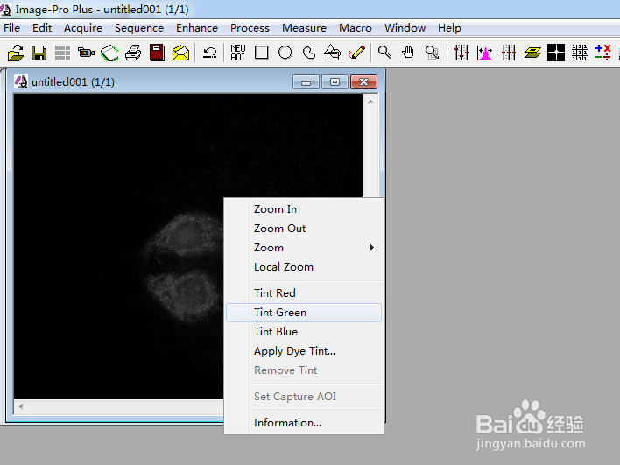Open file with the folder toolbar icon
The image size is (620, 465).
[x=16, y=53]
